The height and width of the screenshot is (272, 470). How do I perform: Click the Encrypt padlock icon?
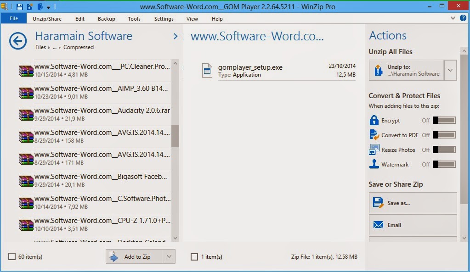(x=374, y=120)
